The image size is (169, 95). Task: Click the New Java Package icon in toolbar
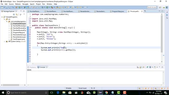click(16, 7)
